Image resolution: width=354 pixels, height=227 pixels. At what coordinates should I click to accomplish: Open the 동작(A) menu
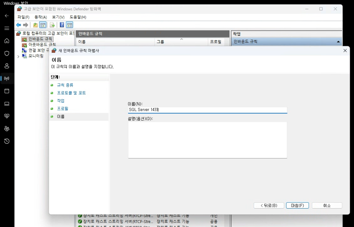click(41, 17)
